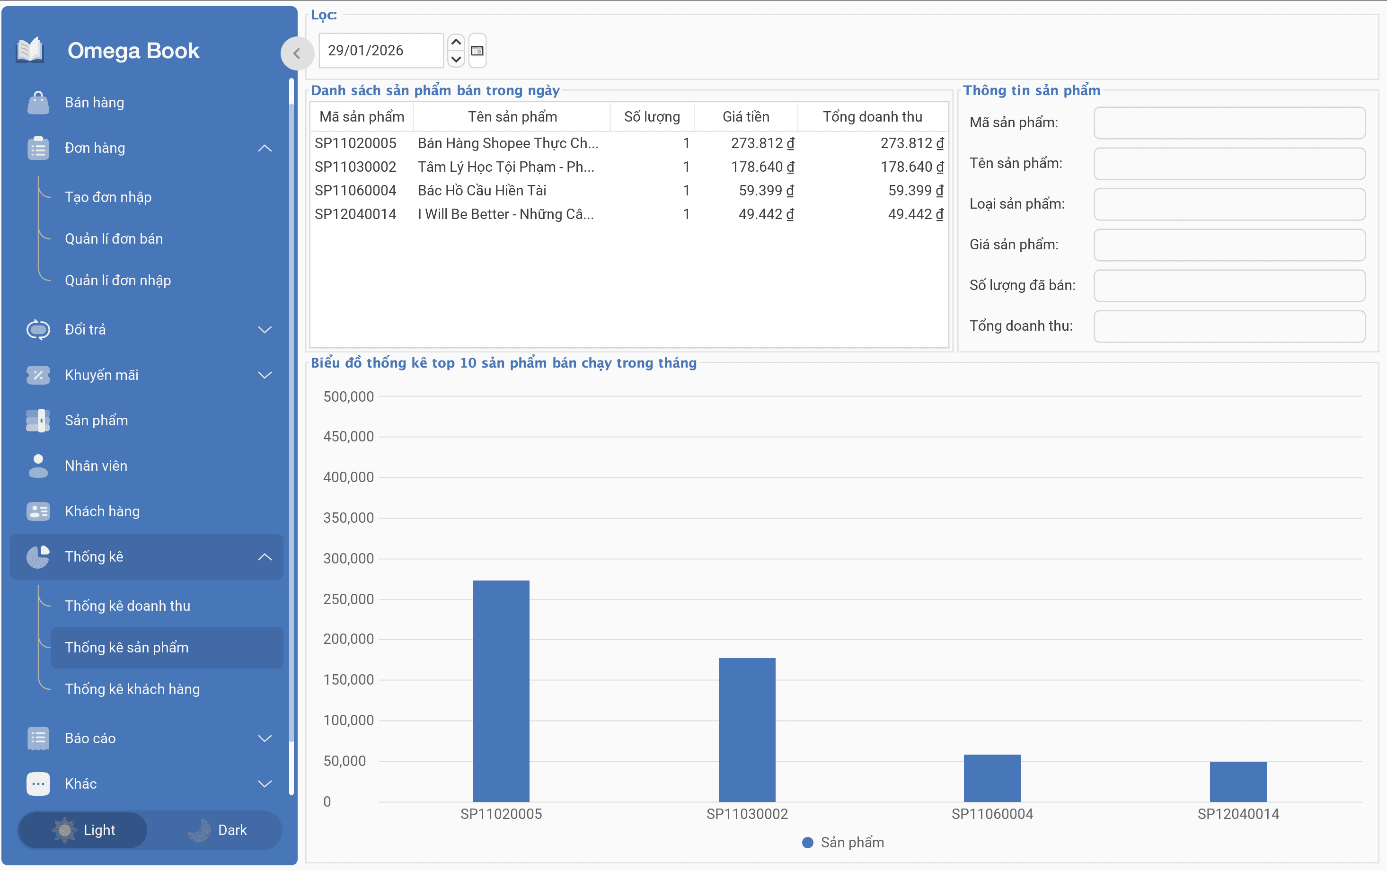Click the Bán hàng shopping bag icon

[x=38, y=103]
